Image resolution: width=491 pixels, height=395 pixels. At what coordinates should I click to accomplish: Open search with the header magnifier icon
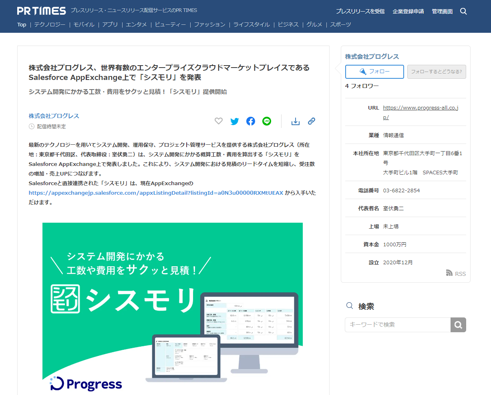463,11
